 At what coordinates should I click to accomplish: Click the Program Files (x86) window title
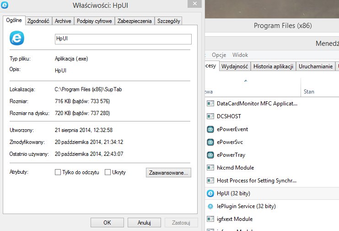tap(283, 26)
